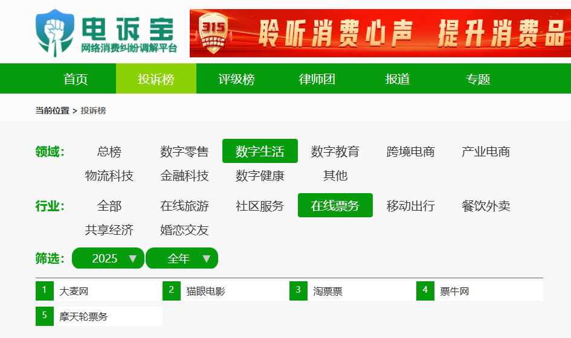Image resolution: width=571 pixels, height=338 pixels.
Task: Open the 报道 menu item
Action: (x=398, y=79)
